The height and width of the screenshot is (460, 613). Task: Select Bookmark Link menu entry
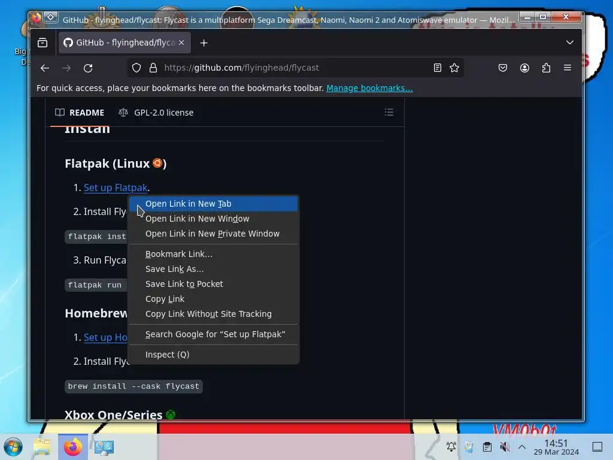point(214,254)
